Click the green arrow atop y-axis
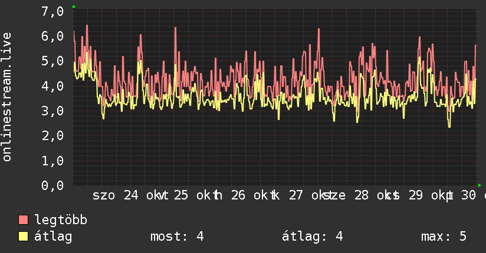Viewport: 486px width, 253px height. click(x=74, y=6)
